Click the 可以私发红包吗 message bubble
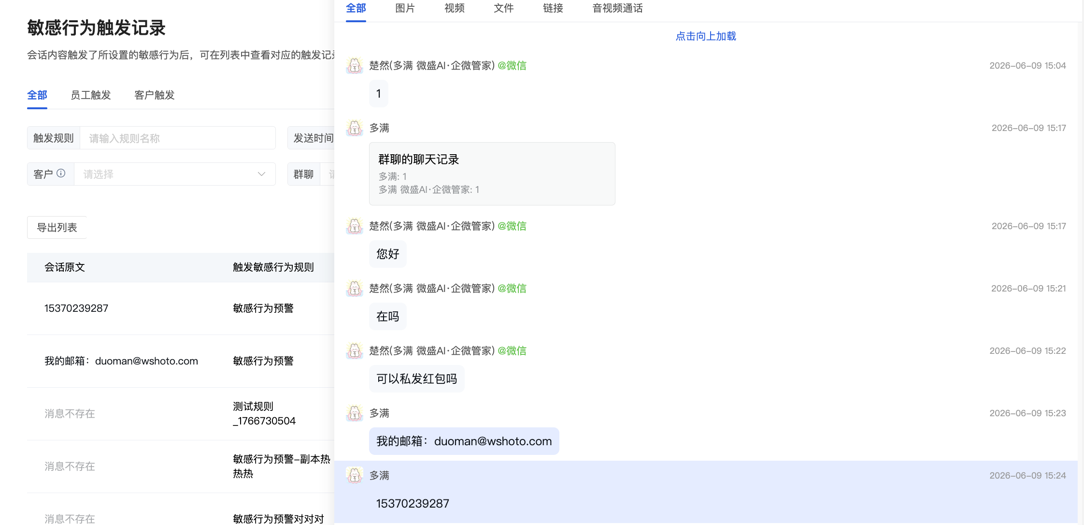The height and width of the screenshot is (525, 1084). pyautogui.click(x=417, y=379)
